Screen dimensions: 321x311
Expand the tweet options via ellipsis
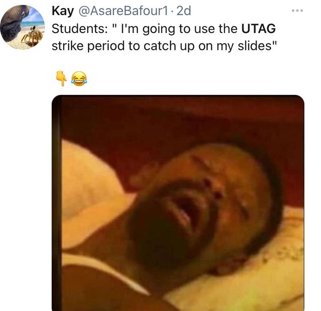(297, 11)
